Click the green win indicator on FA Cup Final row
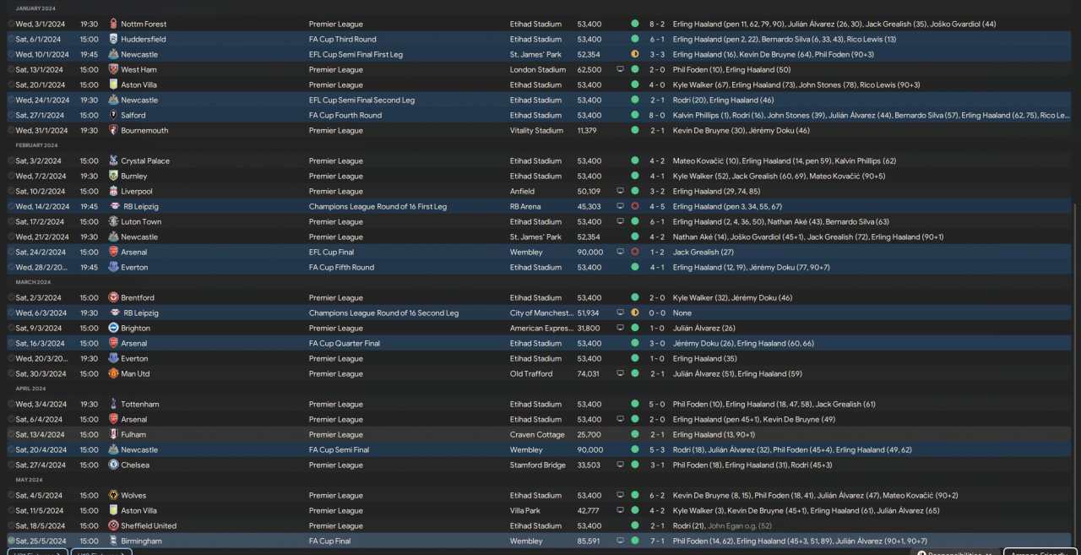1081x555 pixels. coord(634,541)
